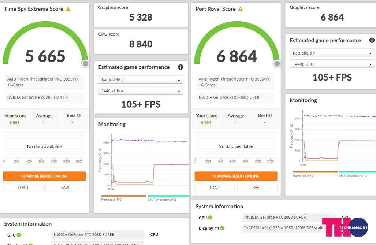Click GPU green check in Time Spy system information
Screen dimensions: 376x245
(19, 235)
